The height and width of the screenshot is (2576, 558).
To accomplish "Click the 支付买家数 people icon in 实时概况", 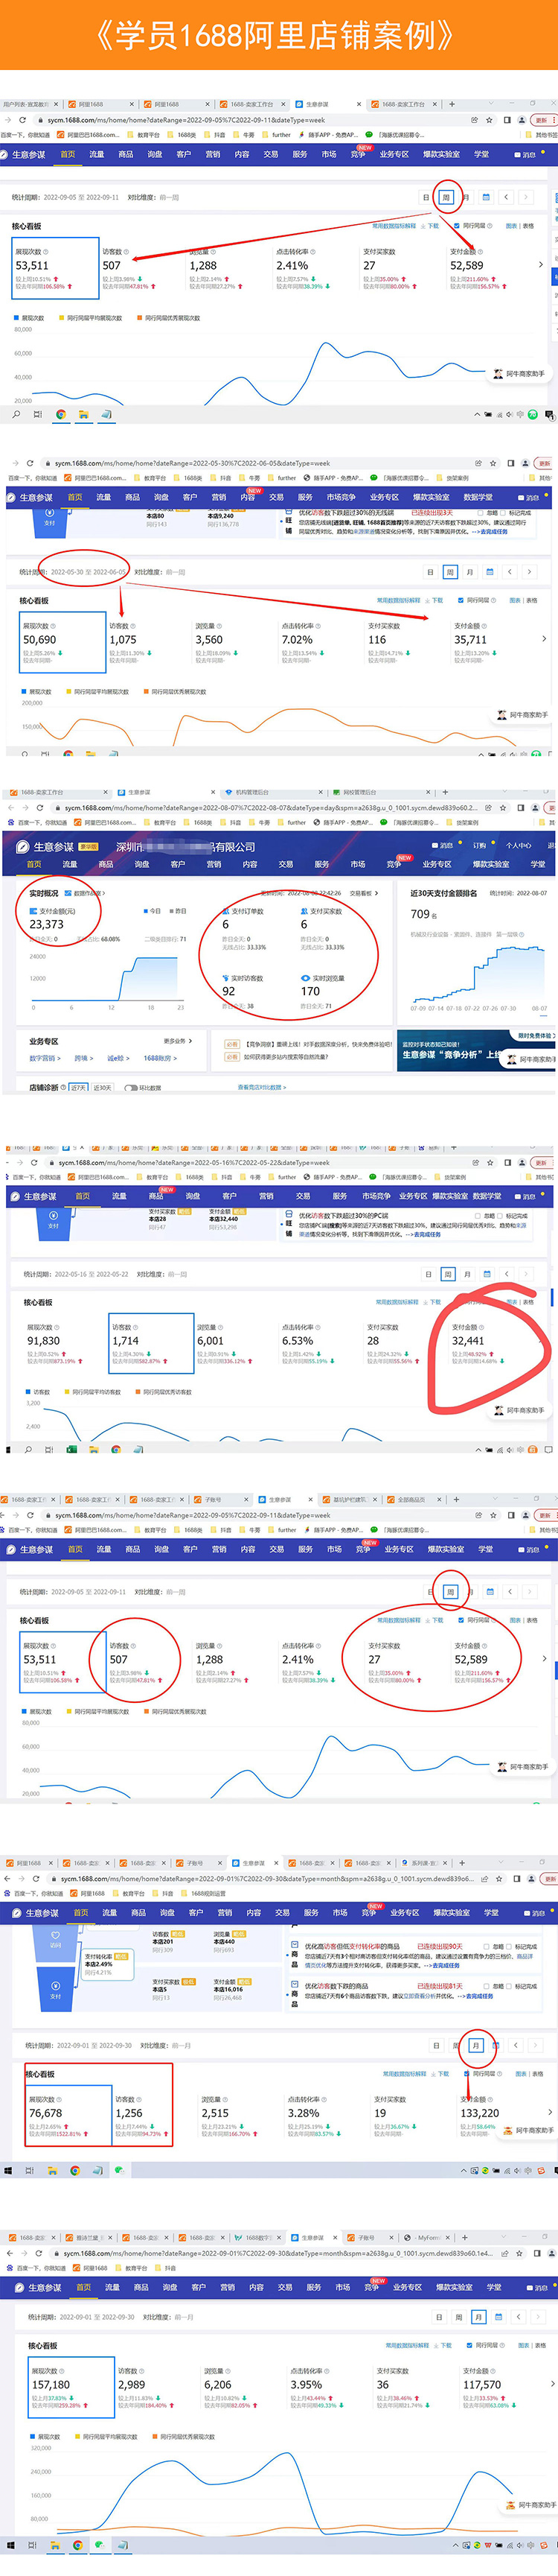I will pyautogui.click(x=304, y=911).
